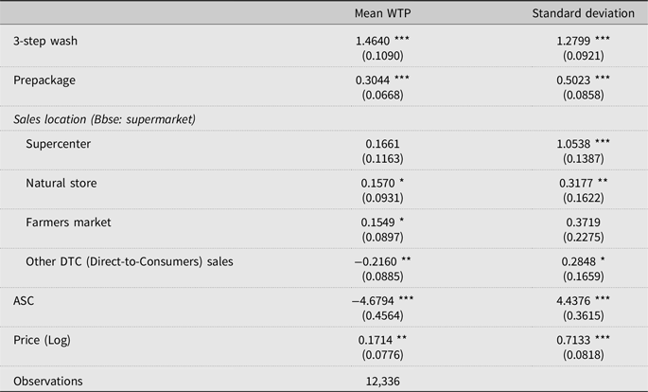Image resolution: width=648 pixels, height=392 pixels.
Task: Select the Supercenter row label
Action: coord(59,144)
